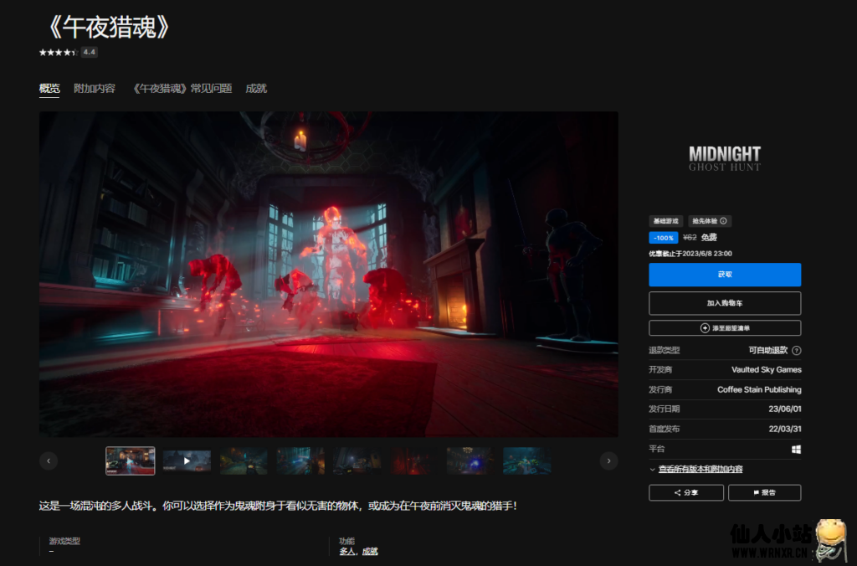Click the Windows platform icon
The width and height of the screenshot is (857, 566).
coord(797,449)
